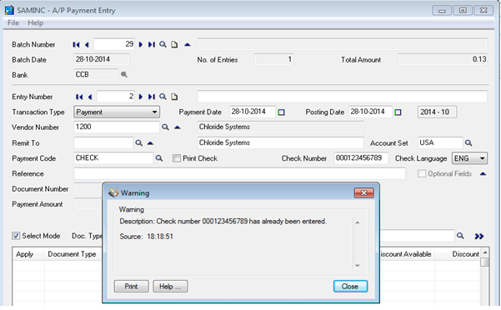Viewport: 501px width, 310px height.
Task: Click the Remit To name field Chloride Systems
Action: 281,143
